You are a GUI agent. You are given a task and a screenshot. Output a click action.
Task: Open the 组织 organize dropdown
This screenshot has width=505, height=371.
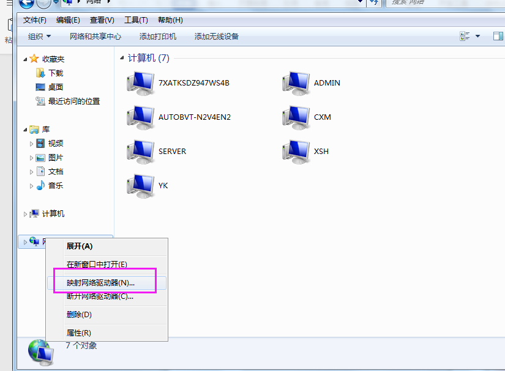tap(39, 36)
